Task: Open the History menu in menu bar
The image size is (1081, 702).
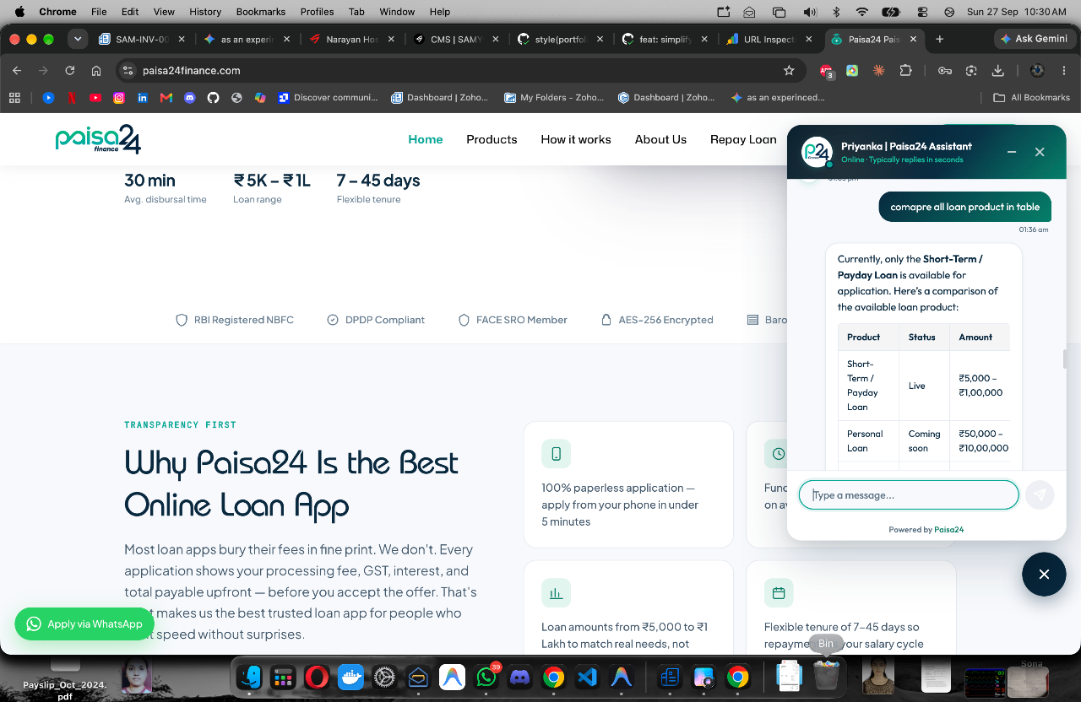Action: coord(204,12)
